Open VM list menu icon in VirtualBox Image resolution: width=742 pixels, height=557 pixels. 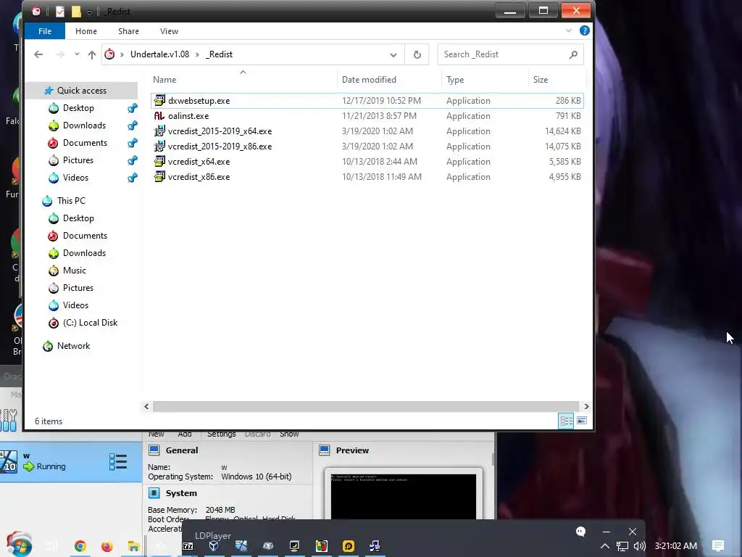[118, 462]
